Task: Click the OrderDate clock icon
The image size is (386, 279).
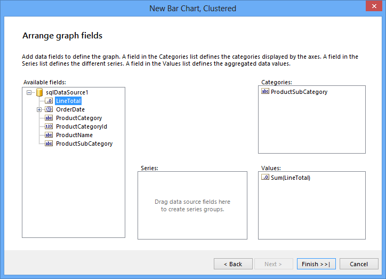Action: [49, 109]
